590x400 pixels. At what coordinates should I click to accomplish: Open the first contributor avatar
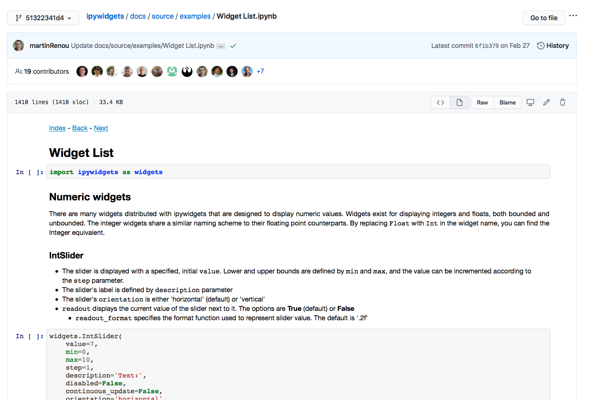[x=82, y=72]
